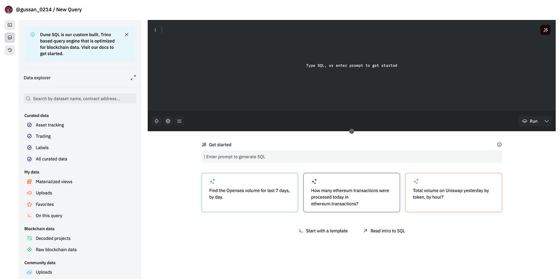Select All curated data

click(x=51, y=159)
